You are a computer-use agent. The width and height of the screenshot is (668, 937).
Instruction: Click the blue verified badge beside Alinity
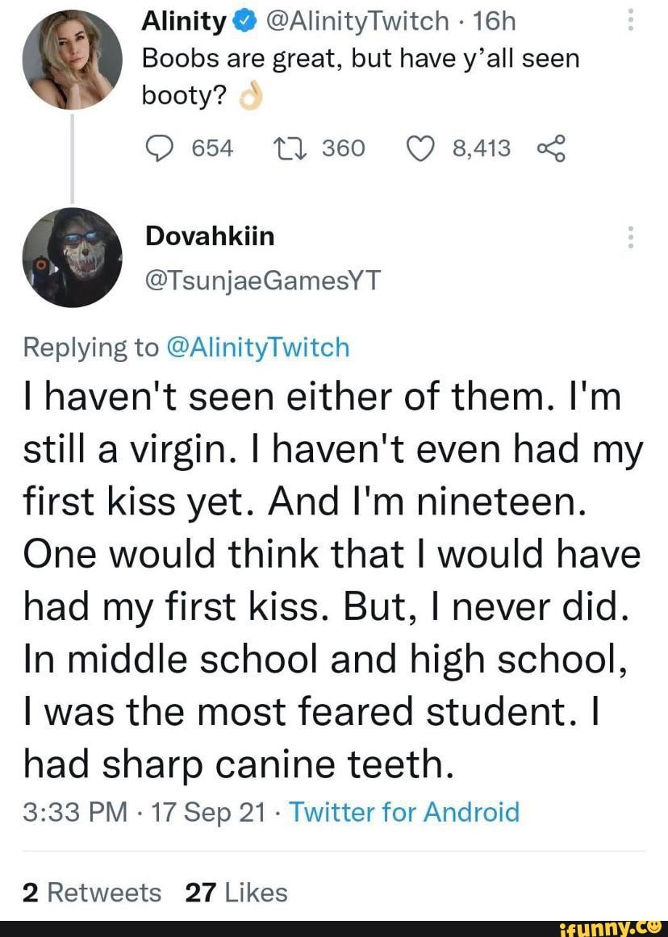[x=241, y=23]
